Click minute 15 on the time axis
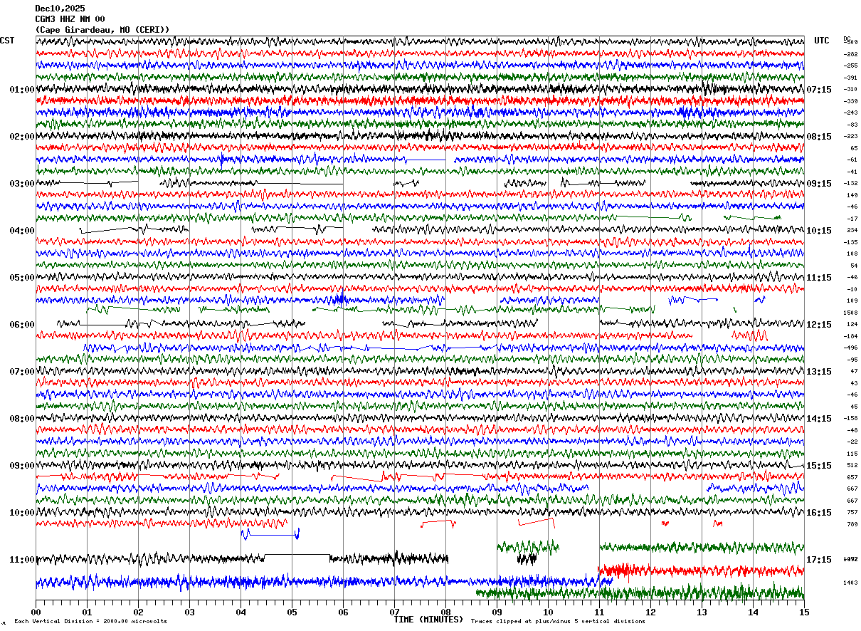The image size is (861, 631). click(x=804, y=612)
